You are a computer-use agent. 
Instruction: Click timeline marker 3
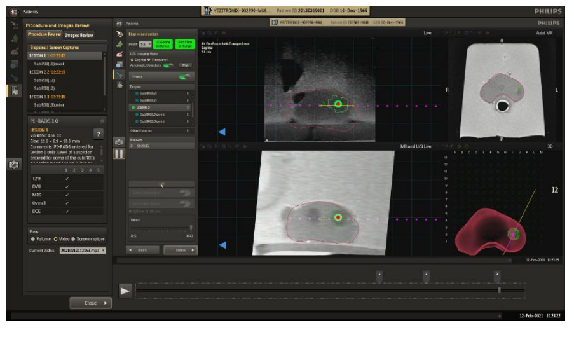point(497,277)
